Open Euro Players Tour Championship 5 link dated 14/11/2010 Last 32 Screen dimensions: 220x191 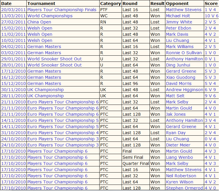(63, 120)
